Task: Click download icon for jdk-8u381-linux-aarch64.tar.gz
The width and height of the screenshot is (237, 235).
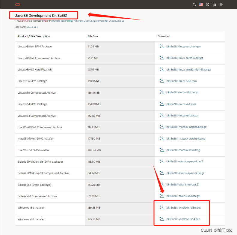Action: pos(162,58)
